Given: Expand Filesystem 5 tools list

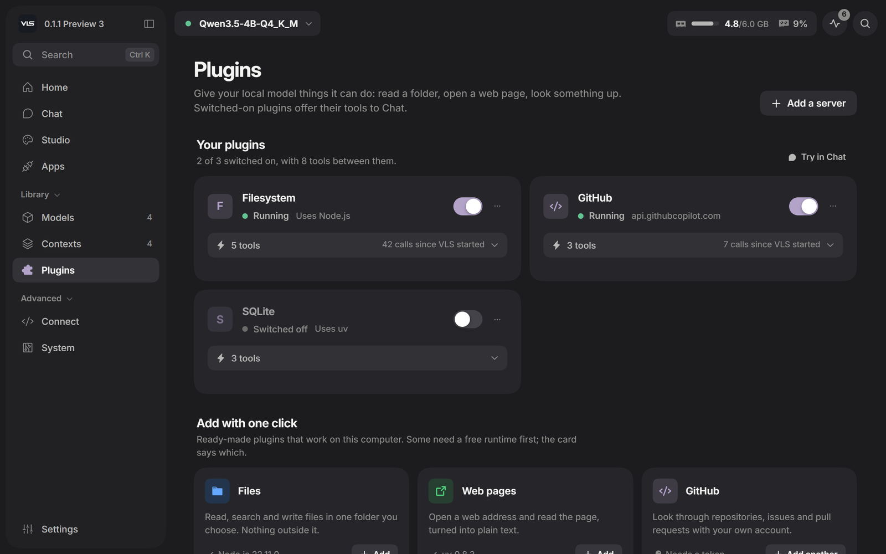Looking at the screenshot, I should click(357, 245).
